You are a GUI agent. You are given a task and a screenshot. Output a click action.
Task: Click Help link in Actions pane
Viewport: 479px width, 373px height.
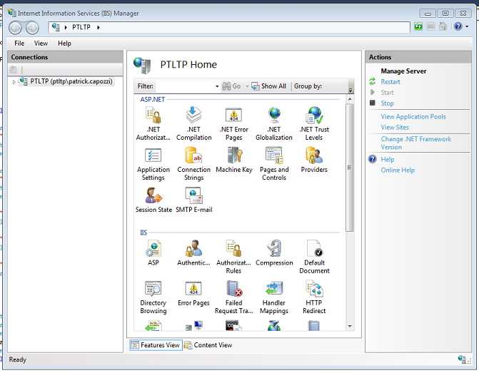388,159
